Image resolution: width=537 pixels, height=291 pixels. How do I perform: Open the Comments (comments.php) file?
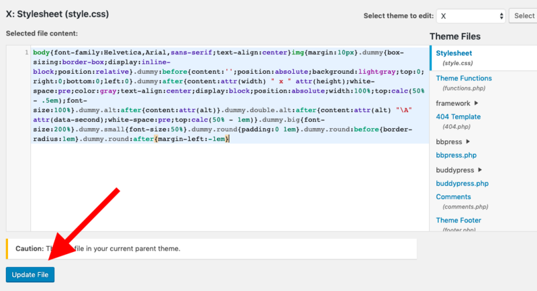pos(453,196)
